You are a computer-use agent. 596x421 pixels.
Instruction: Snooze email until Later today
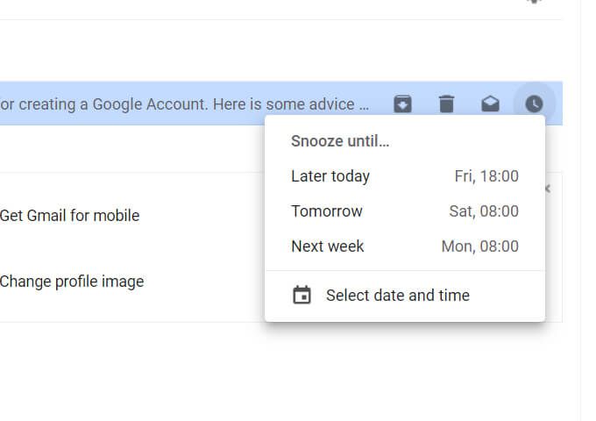[x=405, y=176]
